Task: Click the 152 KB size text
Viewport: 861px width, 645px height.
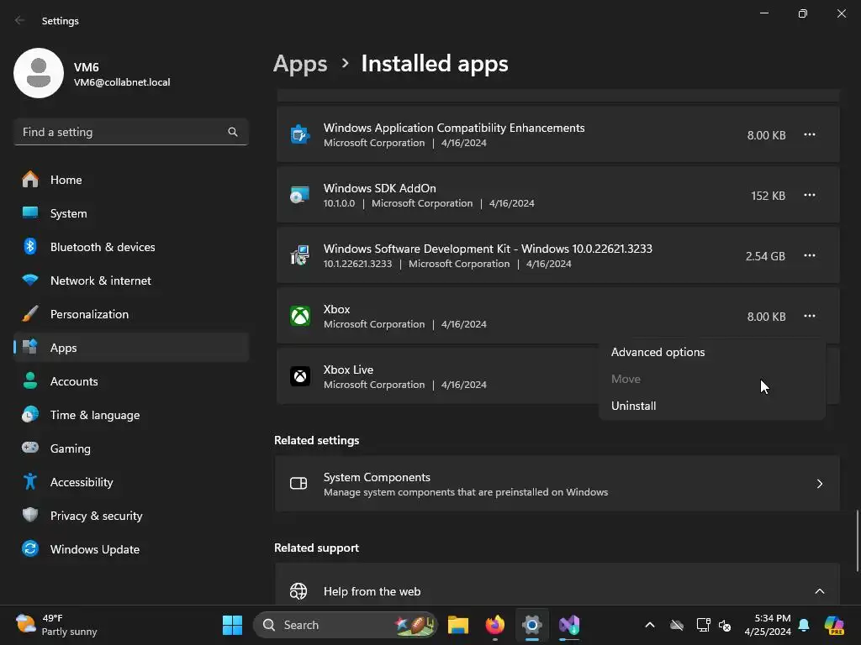Action: coord(768,196)
